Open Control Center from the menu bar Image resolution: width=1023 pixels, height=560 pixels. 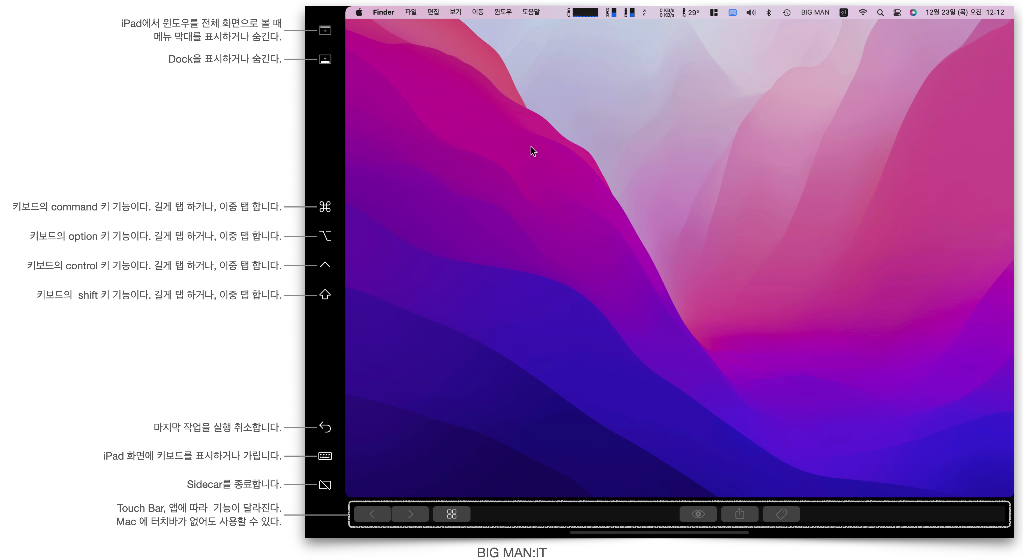(x=897, y=13)
